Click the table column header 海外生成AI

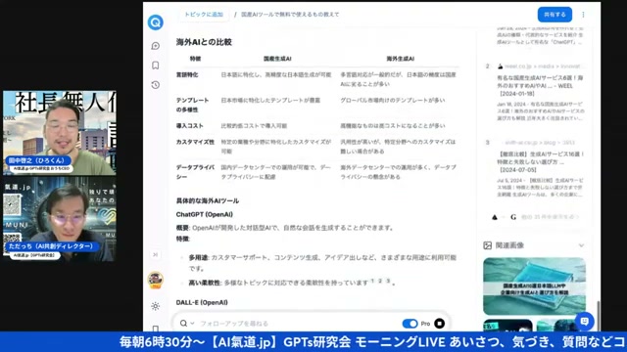click(400, 59)
